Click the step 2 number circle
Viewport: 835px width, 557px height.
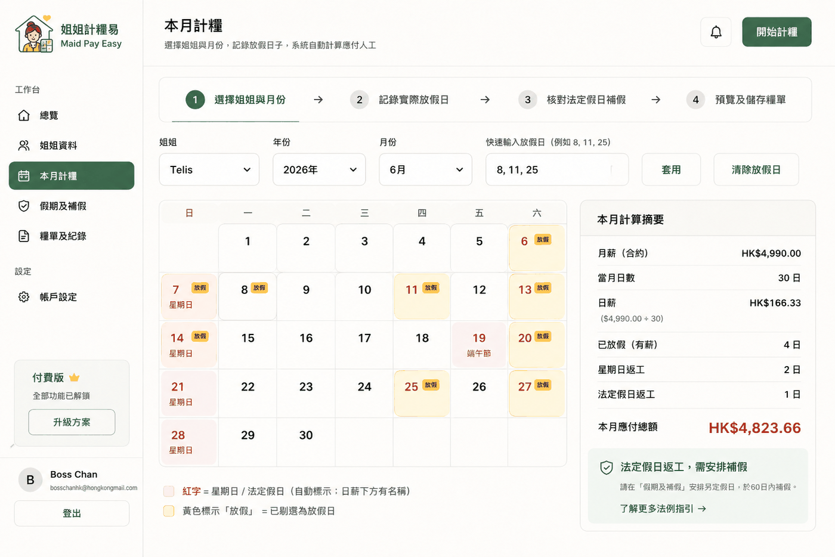pos(359,100)
